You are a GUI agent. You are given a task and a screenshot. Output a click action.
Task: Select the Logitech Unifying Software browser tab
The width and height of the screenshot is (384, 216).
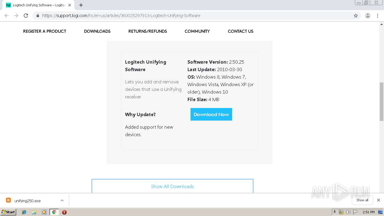[38, 5]
